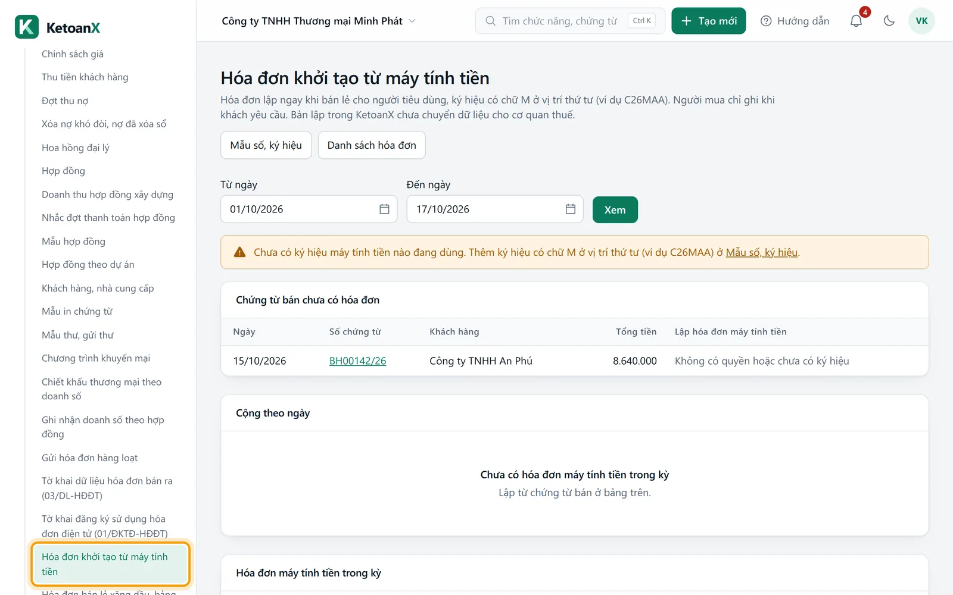The image size is (953, 595).
Task: Open Khách hàng, nhà cung cấp
Action: click(x=98, y=289)
